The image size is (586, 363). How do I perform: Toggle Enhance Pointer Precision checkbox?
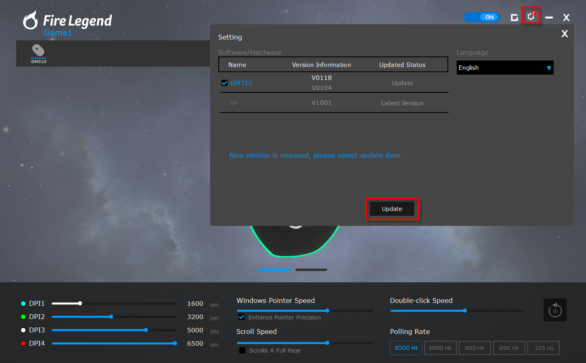point(241,317)
